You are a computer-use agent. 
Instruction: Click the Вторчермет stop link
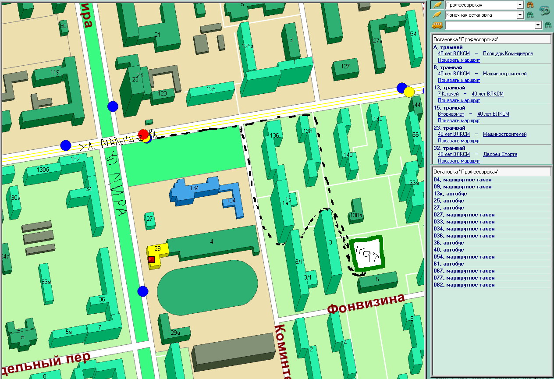(x=451, y=114)
